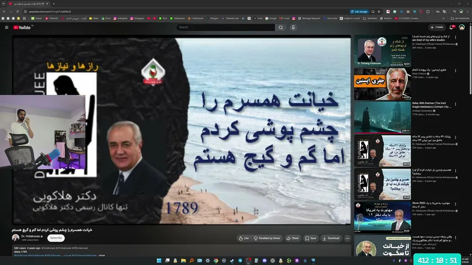Go back using browser back arrow
The width and height of the screenshot is (472, 265).
[x=4, y=12]
